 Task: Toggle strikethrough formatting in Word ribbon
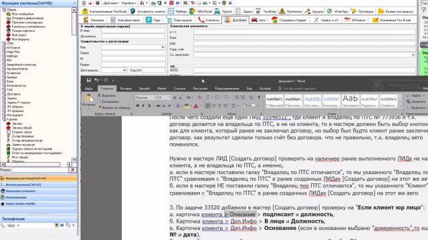click(x=158, y=105)
